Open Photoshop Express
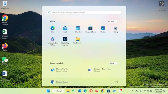The width and height of the screenshot is (168, 94). pyautogui.click(x=65, y=41)
